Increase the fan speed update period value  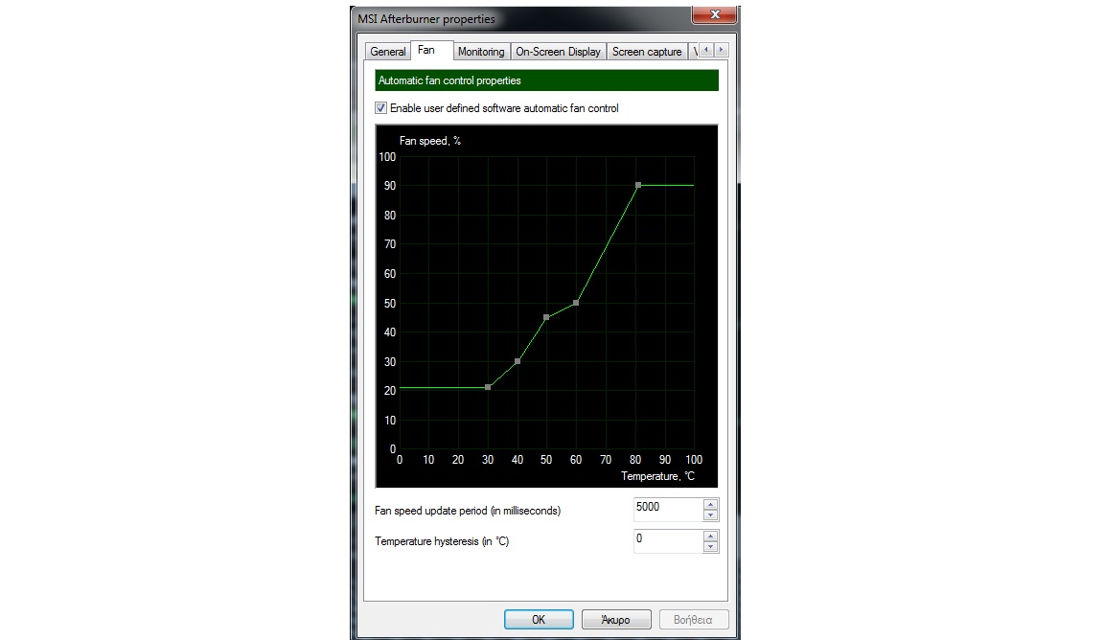coord(710,504)
